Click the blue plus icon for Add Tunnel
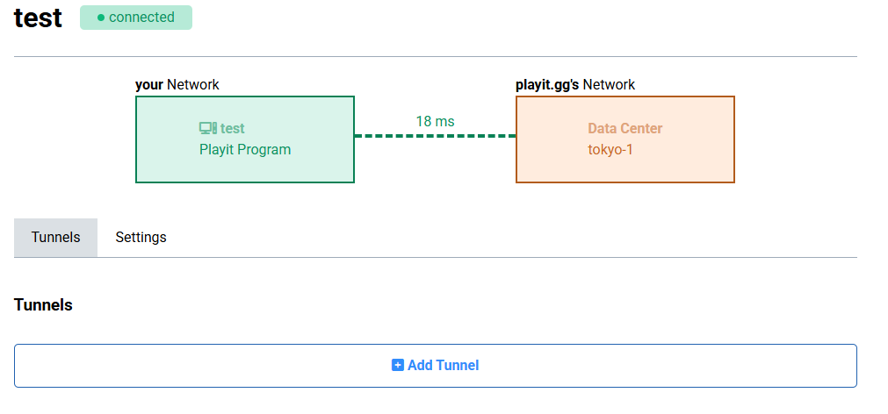This screenshot has height=414, width=888. tap(398, 366)
